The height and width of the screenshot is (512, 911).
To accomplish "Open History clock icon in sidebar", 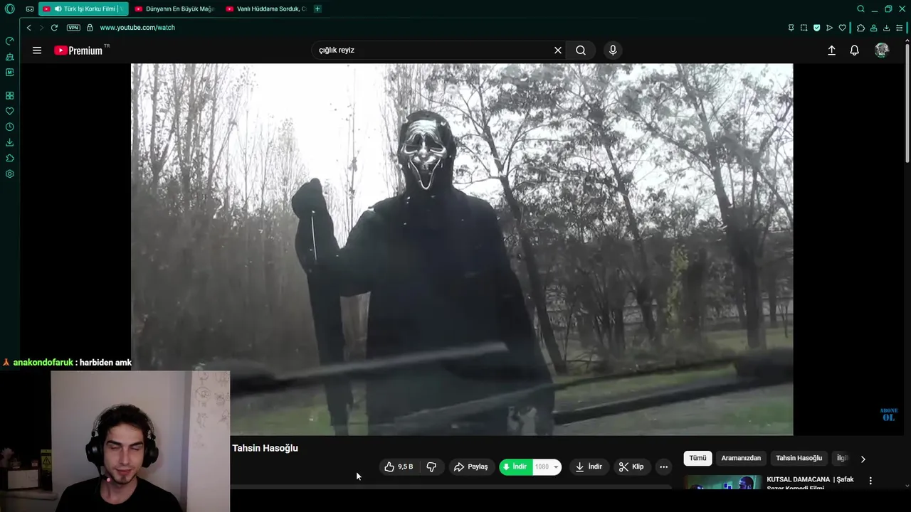I will (9, 127).
